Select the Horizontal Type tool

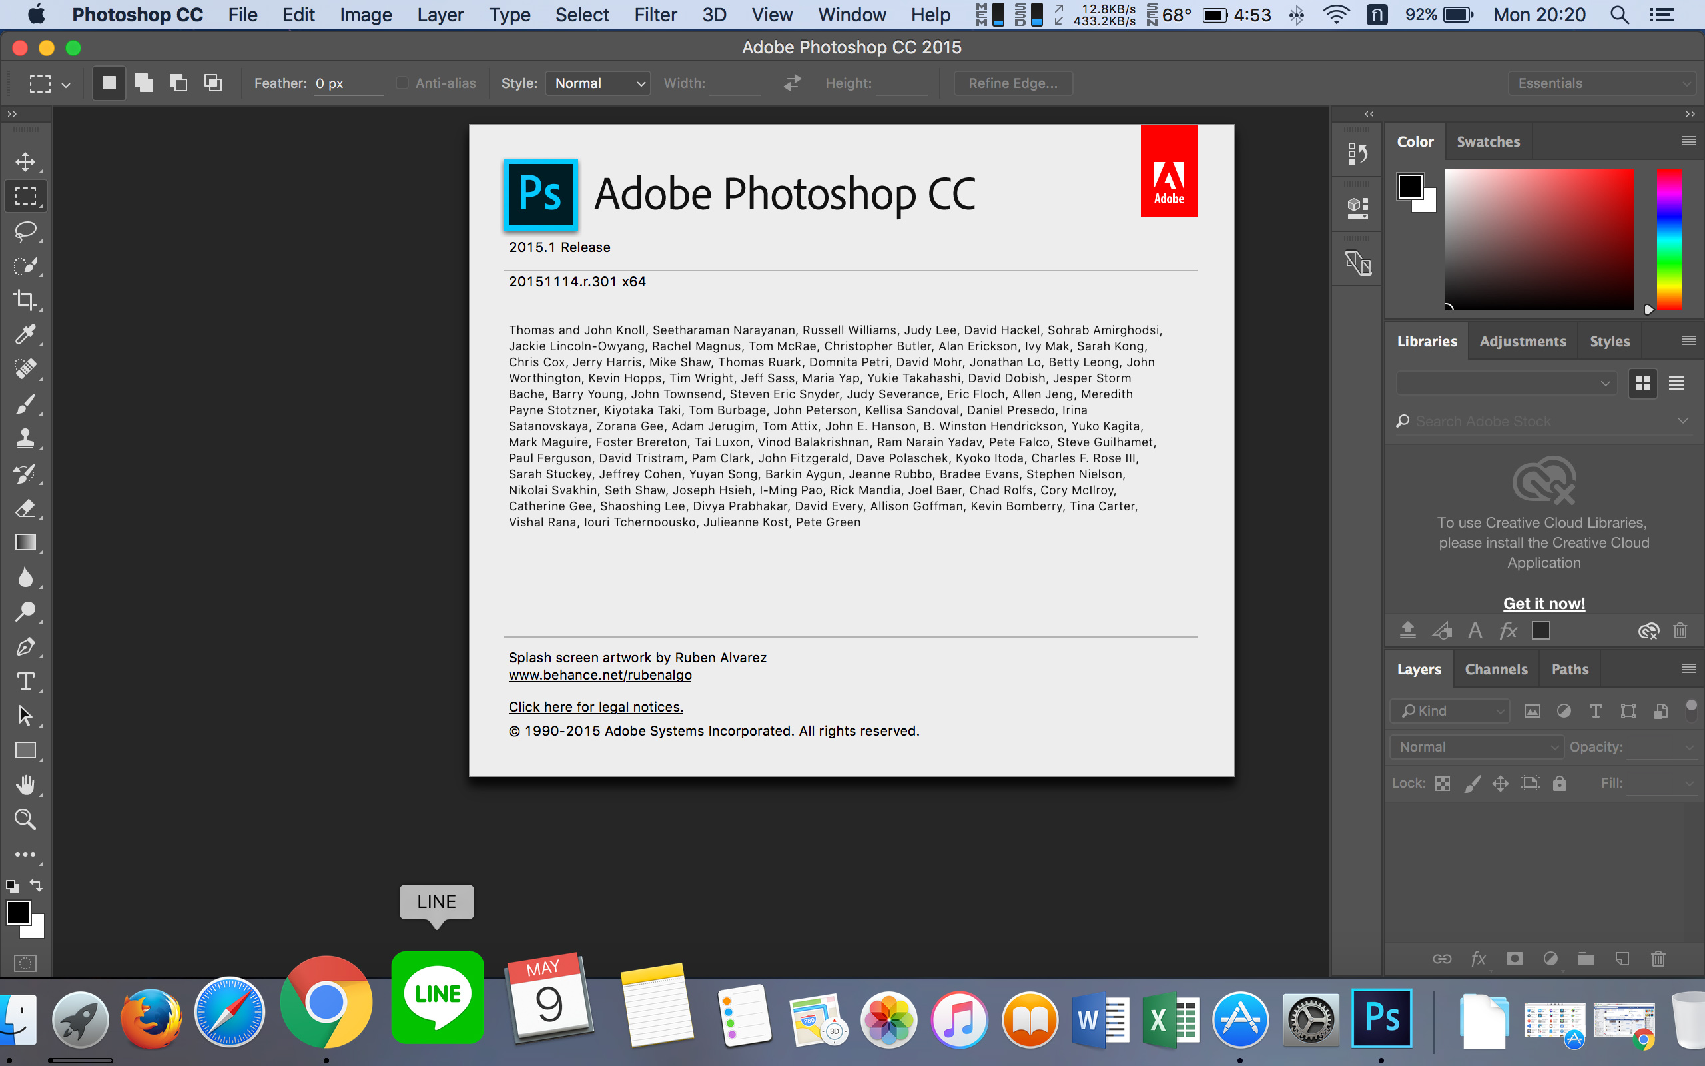click(25, 681)
